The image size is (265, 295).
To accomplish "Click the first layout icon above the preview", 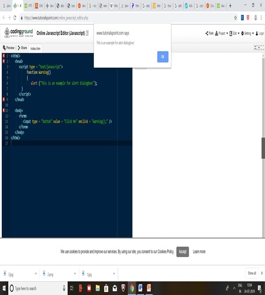I will pyautogui.click(x=255, y=48).
